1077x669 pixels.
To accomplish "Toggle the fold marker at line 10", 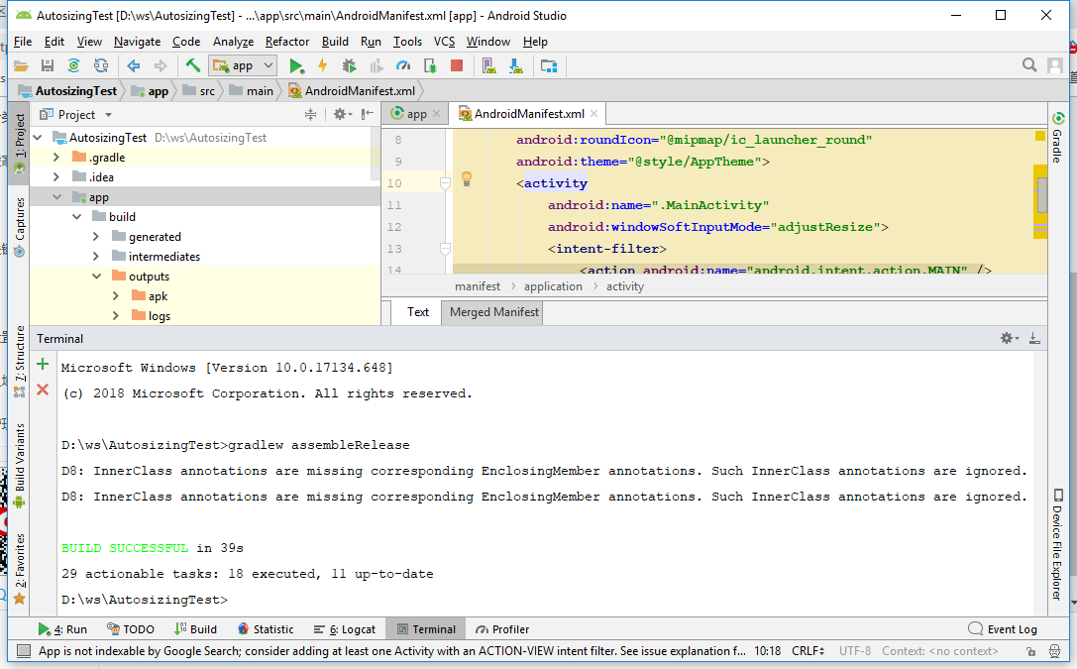I will coord(445,183).
